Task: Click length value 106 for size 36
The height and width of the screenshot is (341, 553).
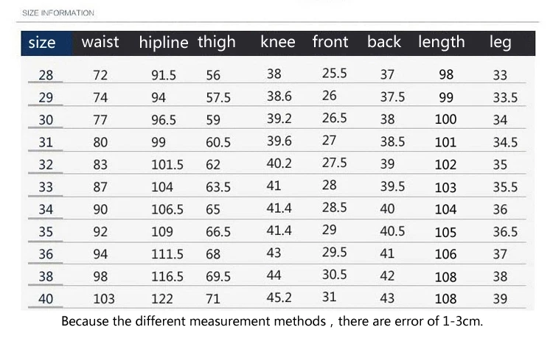Action: 446,254
